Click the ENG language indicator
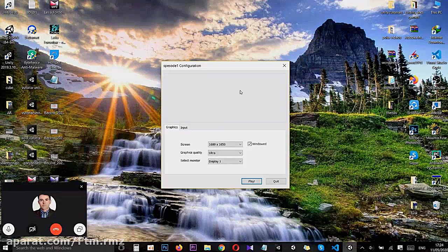Image resolution: width=448 pixels, height=252 pixels. pyautogui.click(x=422, y=248)
